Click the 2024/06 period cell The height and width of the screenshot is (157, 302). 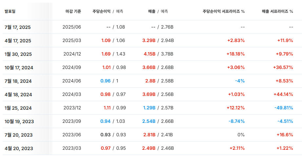pyautogui.click(x=72, y=81)
